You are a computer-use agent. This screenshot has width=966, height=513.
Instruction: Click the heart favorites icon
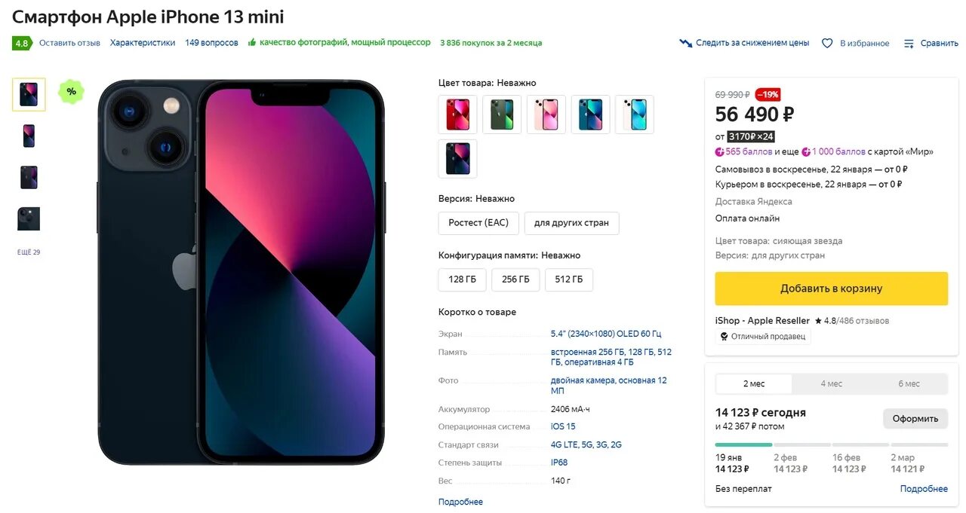coord(827,43)
